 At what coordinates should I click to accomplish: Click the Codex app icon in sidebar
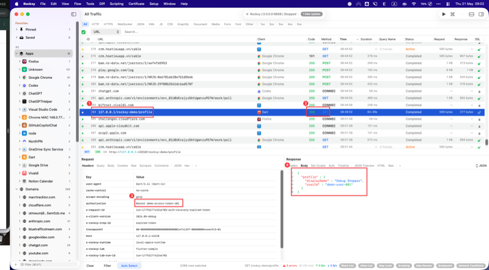click(24, 85)
